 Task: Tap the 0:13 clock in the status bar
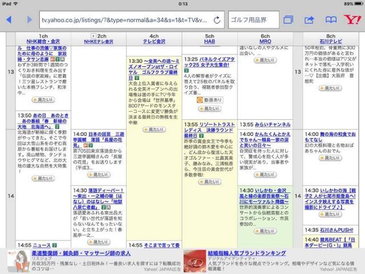tap(183, 4)
